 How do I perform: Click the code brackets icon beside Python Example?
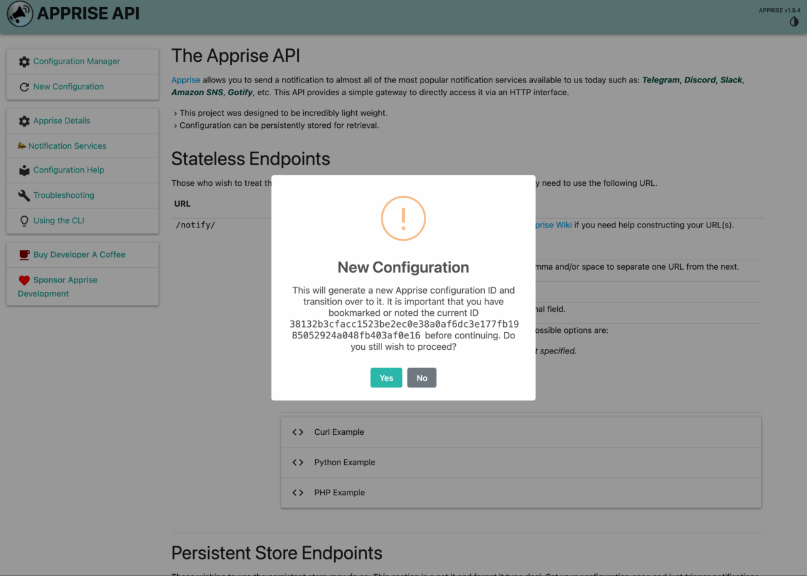(x=298, y=463)
